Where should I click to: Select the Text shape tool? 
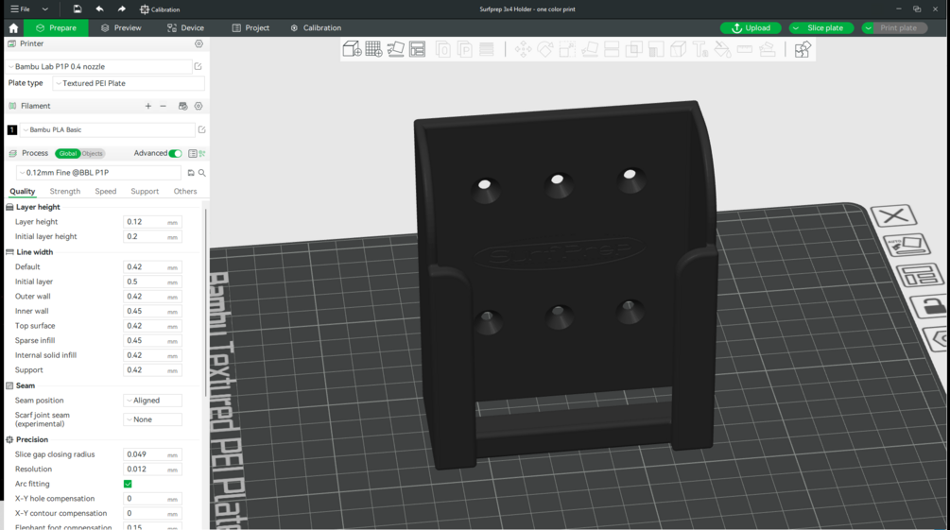tap(700, 49)
